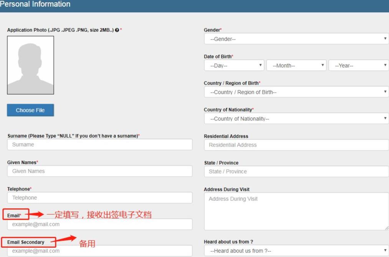Image resolution: width=389 pixels, height=257 pixels.
Task: Click the State / Province text field
Action: 296,172
